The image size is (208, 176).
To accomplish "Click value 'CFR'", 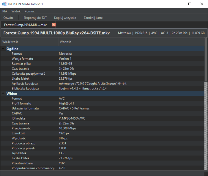I will (62, 153).
